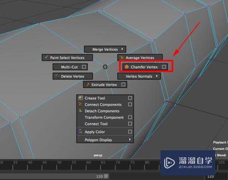Click the marking menu center circle

tap(105, 67)
